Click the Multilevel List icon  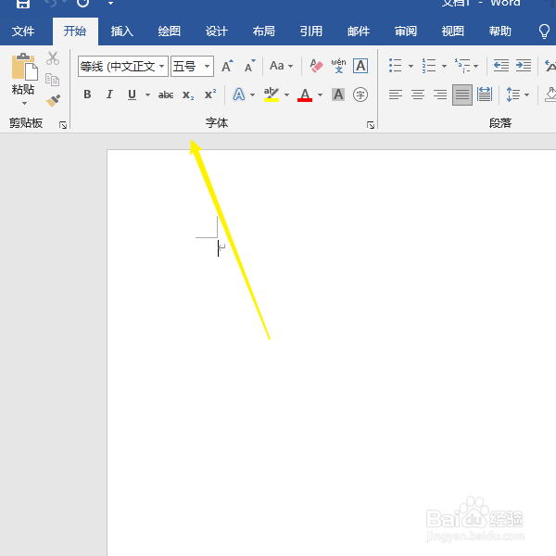point(462,66)
